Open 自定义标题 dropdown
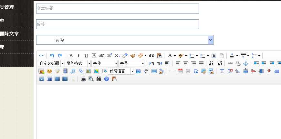 coord(51,63)
